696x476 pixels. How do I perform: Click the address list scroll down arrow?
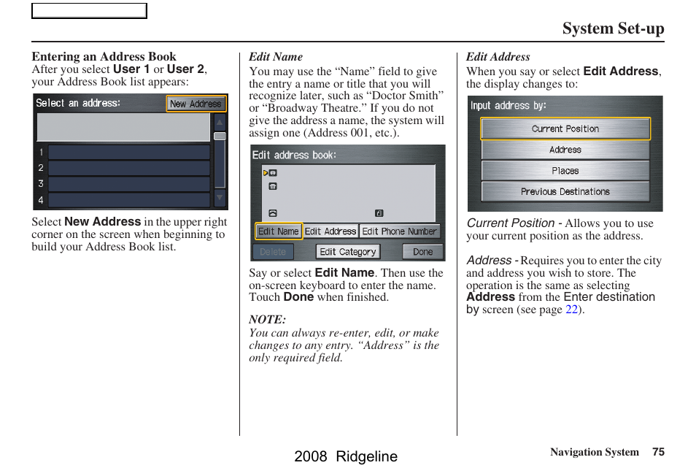pyautogui.click(x=220, y=198)
